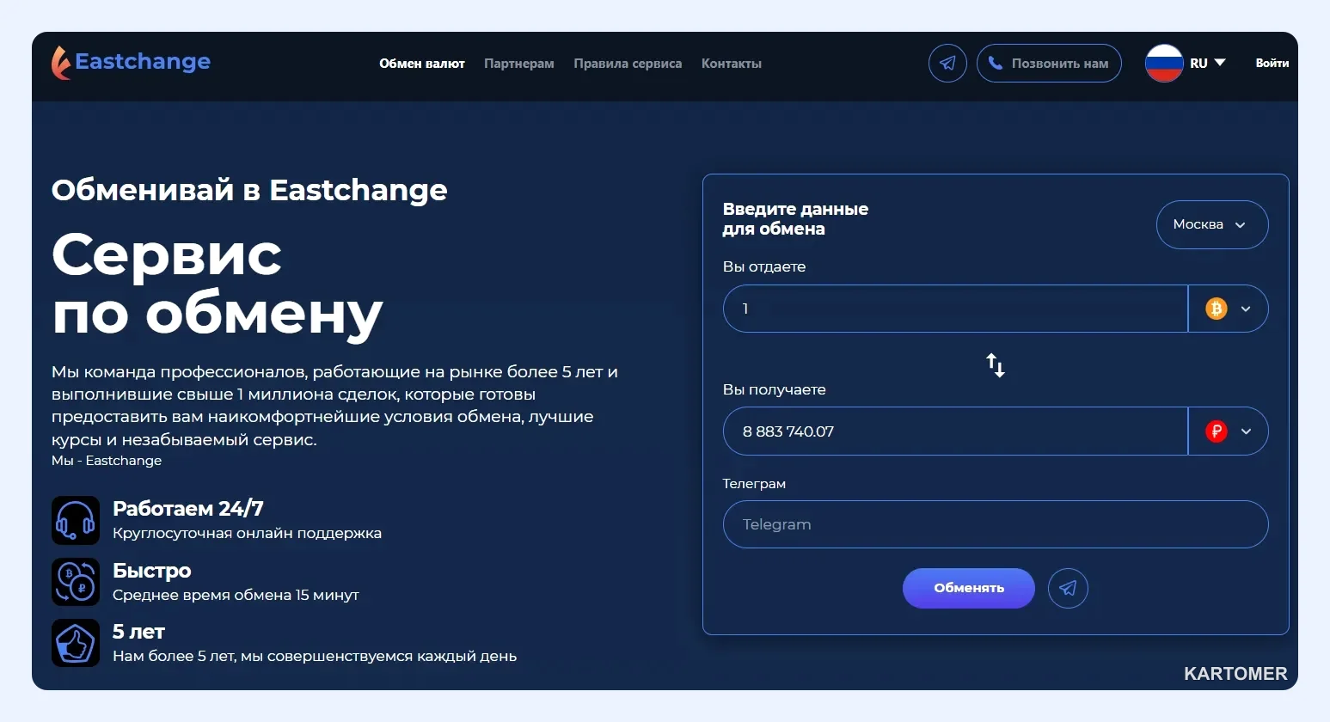Select the Bitcoin currency icon

pyautogui.click(x=1217, y=309)
